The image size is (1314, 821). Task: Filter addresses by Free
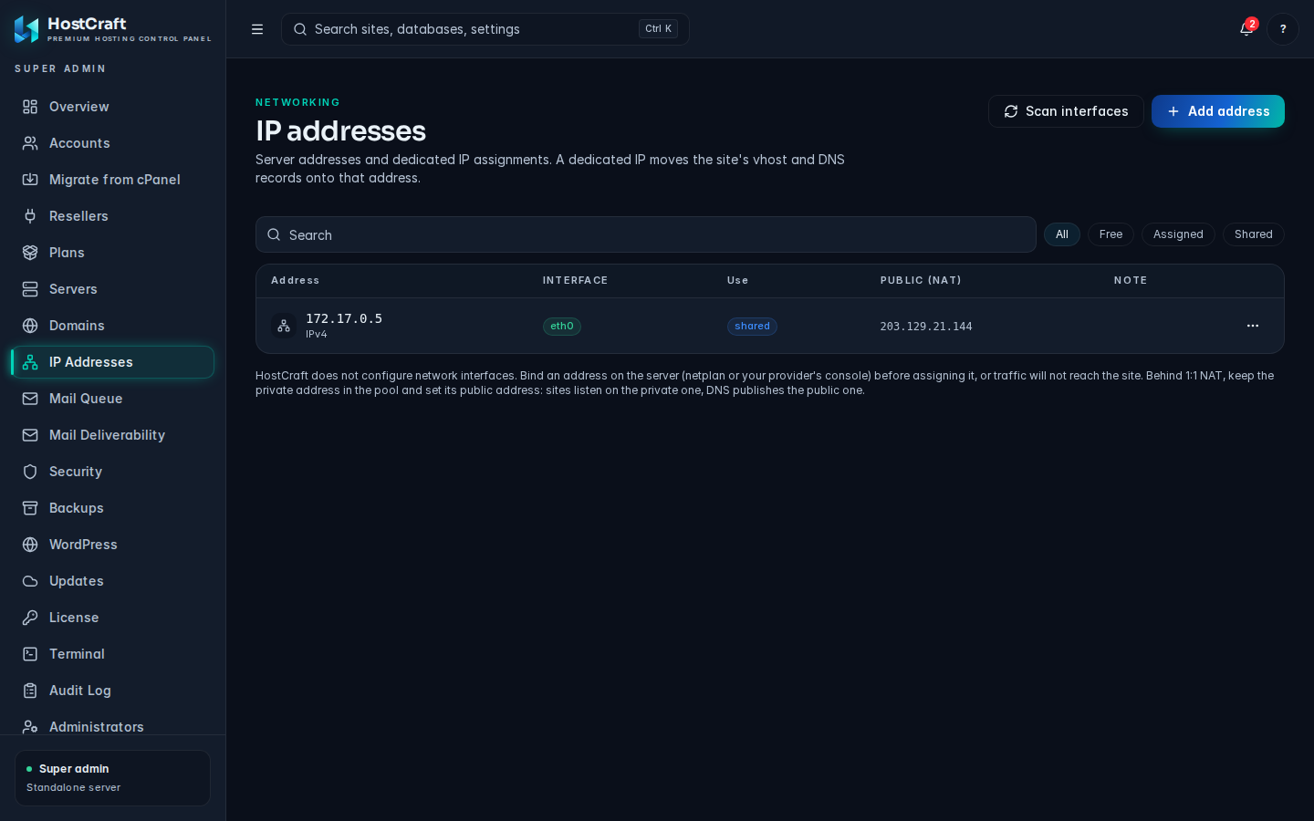tap(1111, 234)
